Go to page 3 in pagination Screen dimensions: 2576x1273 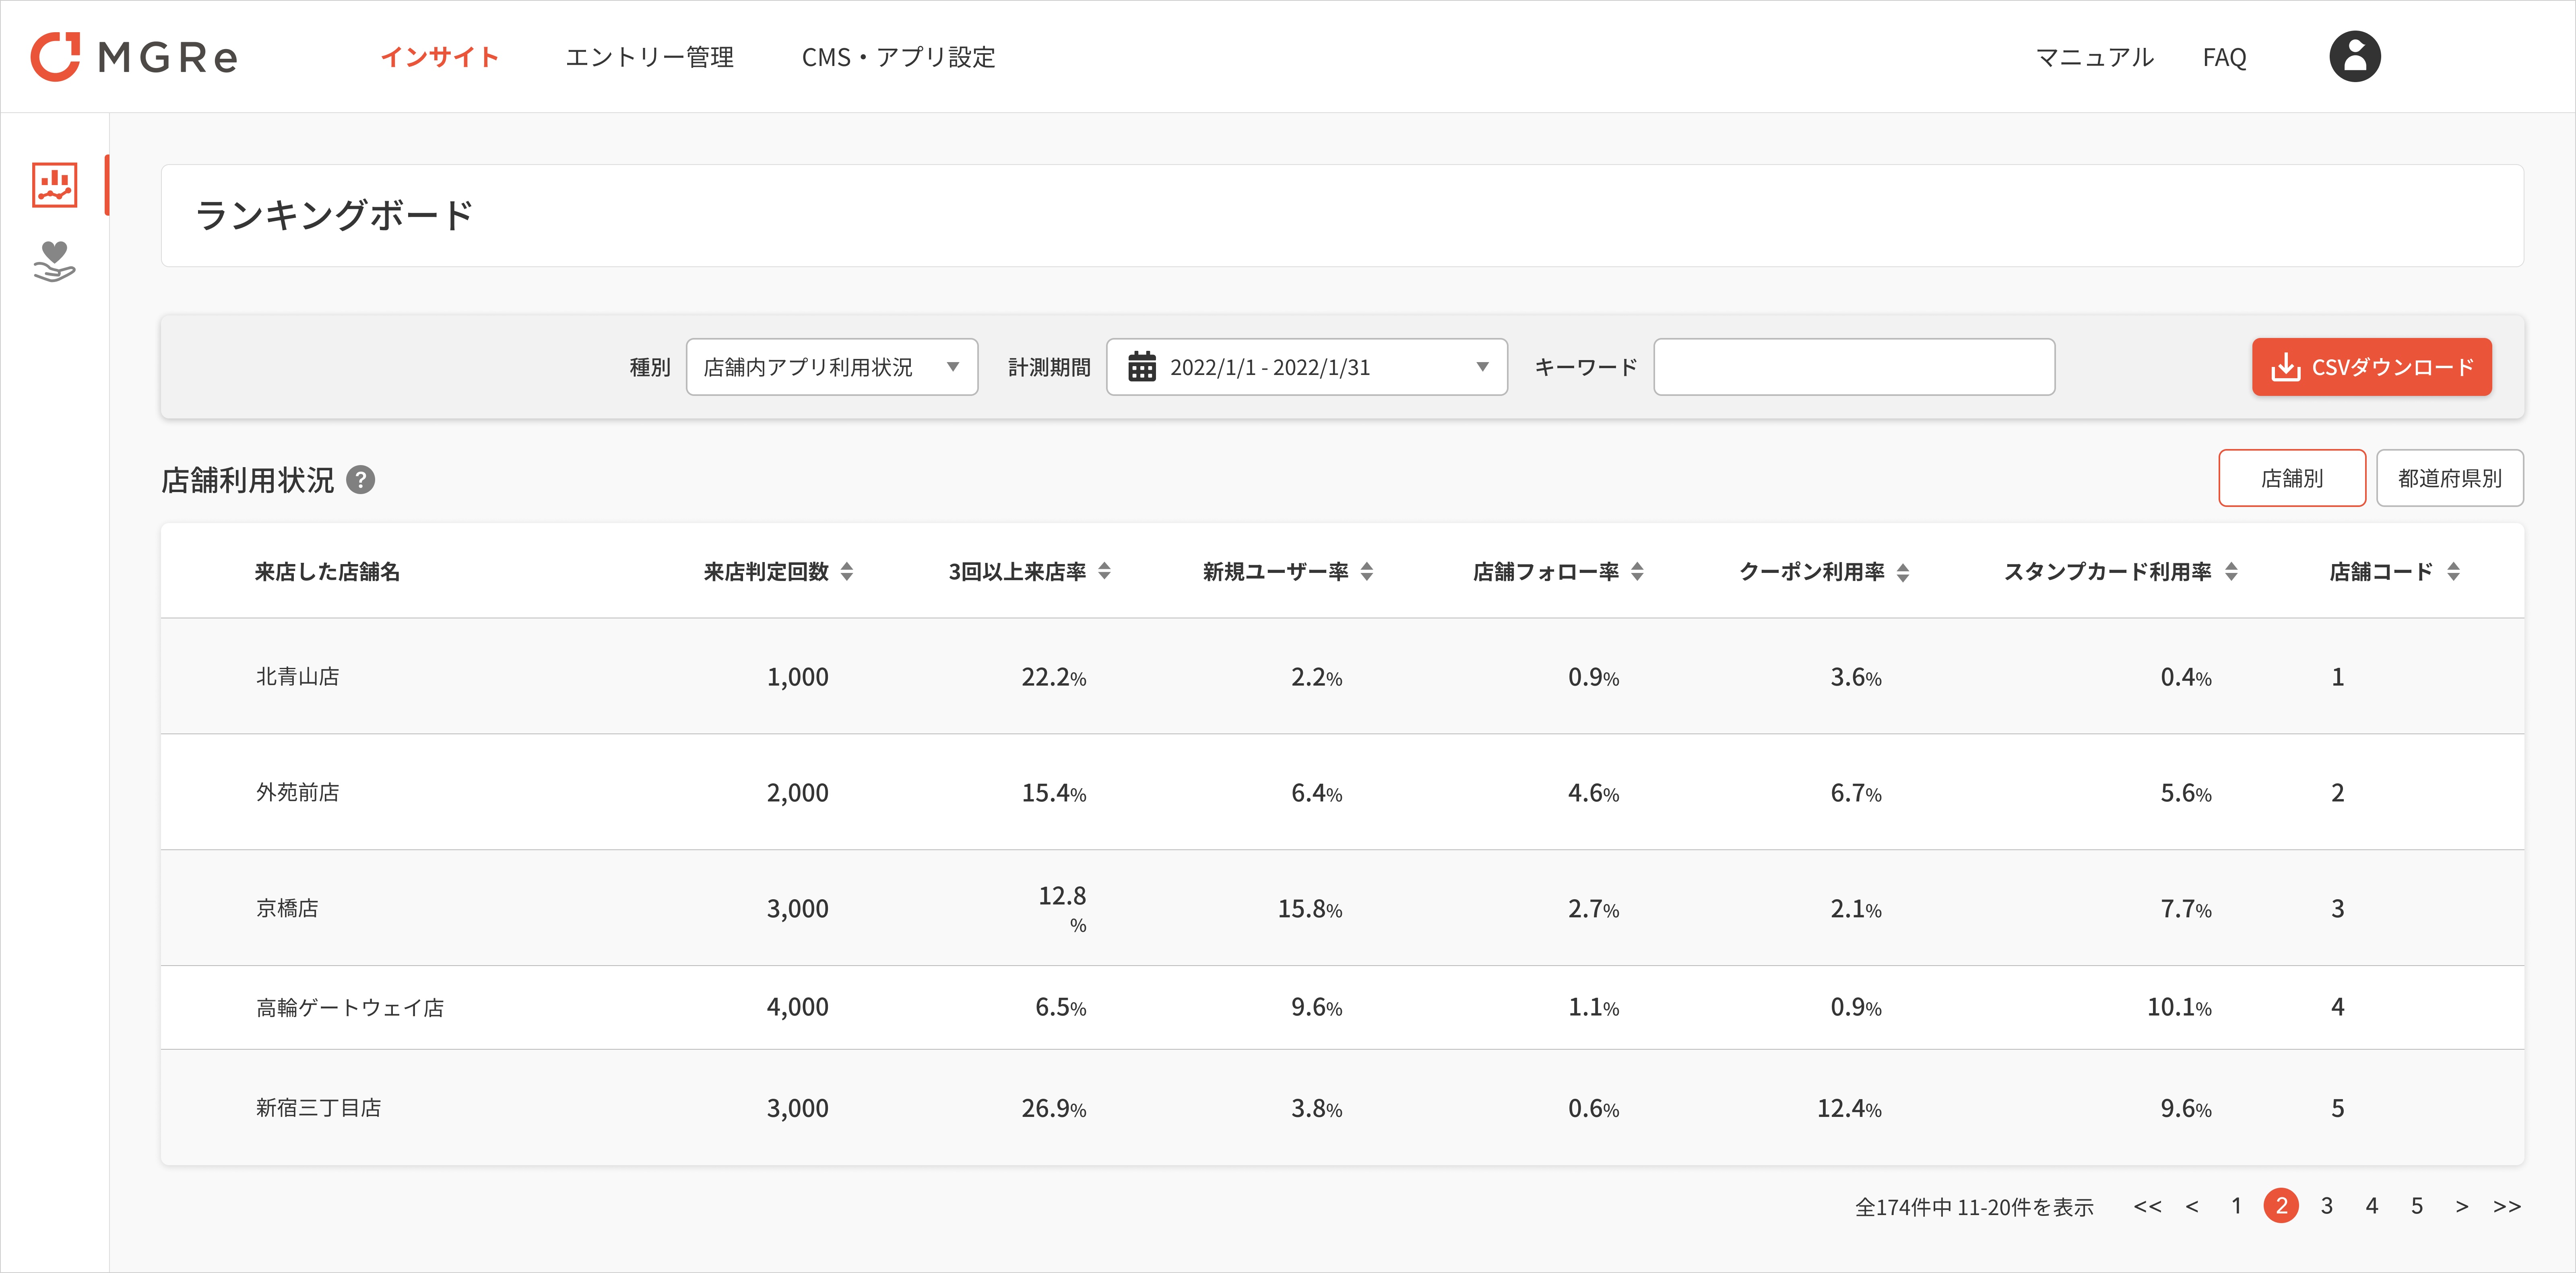[2327, 1206]
